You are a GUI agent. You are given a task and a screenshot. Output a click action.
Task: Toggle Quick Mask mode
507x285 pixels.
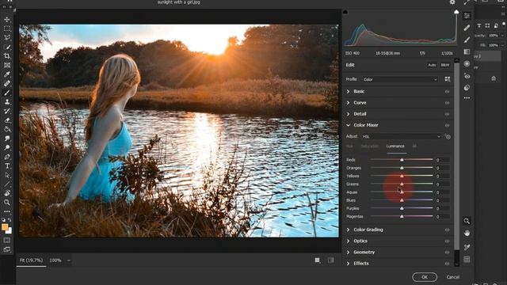[7, 241]
